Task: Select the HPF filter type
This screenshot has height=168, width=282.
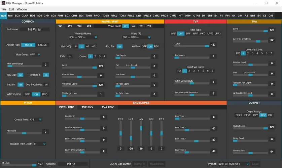Action: [x=195, y=34]
